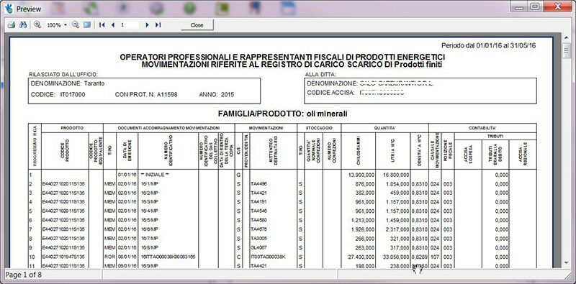Open find with the binoculars icon

[x=23, y=25]
